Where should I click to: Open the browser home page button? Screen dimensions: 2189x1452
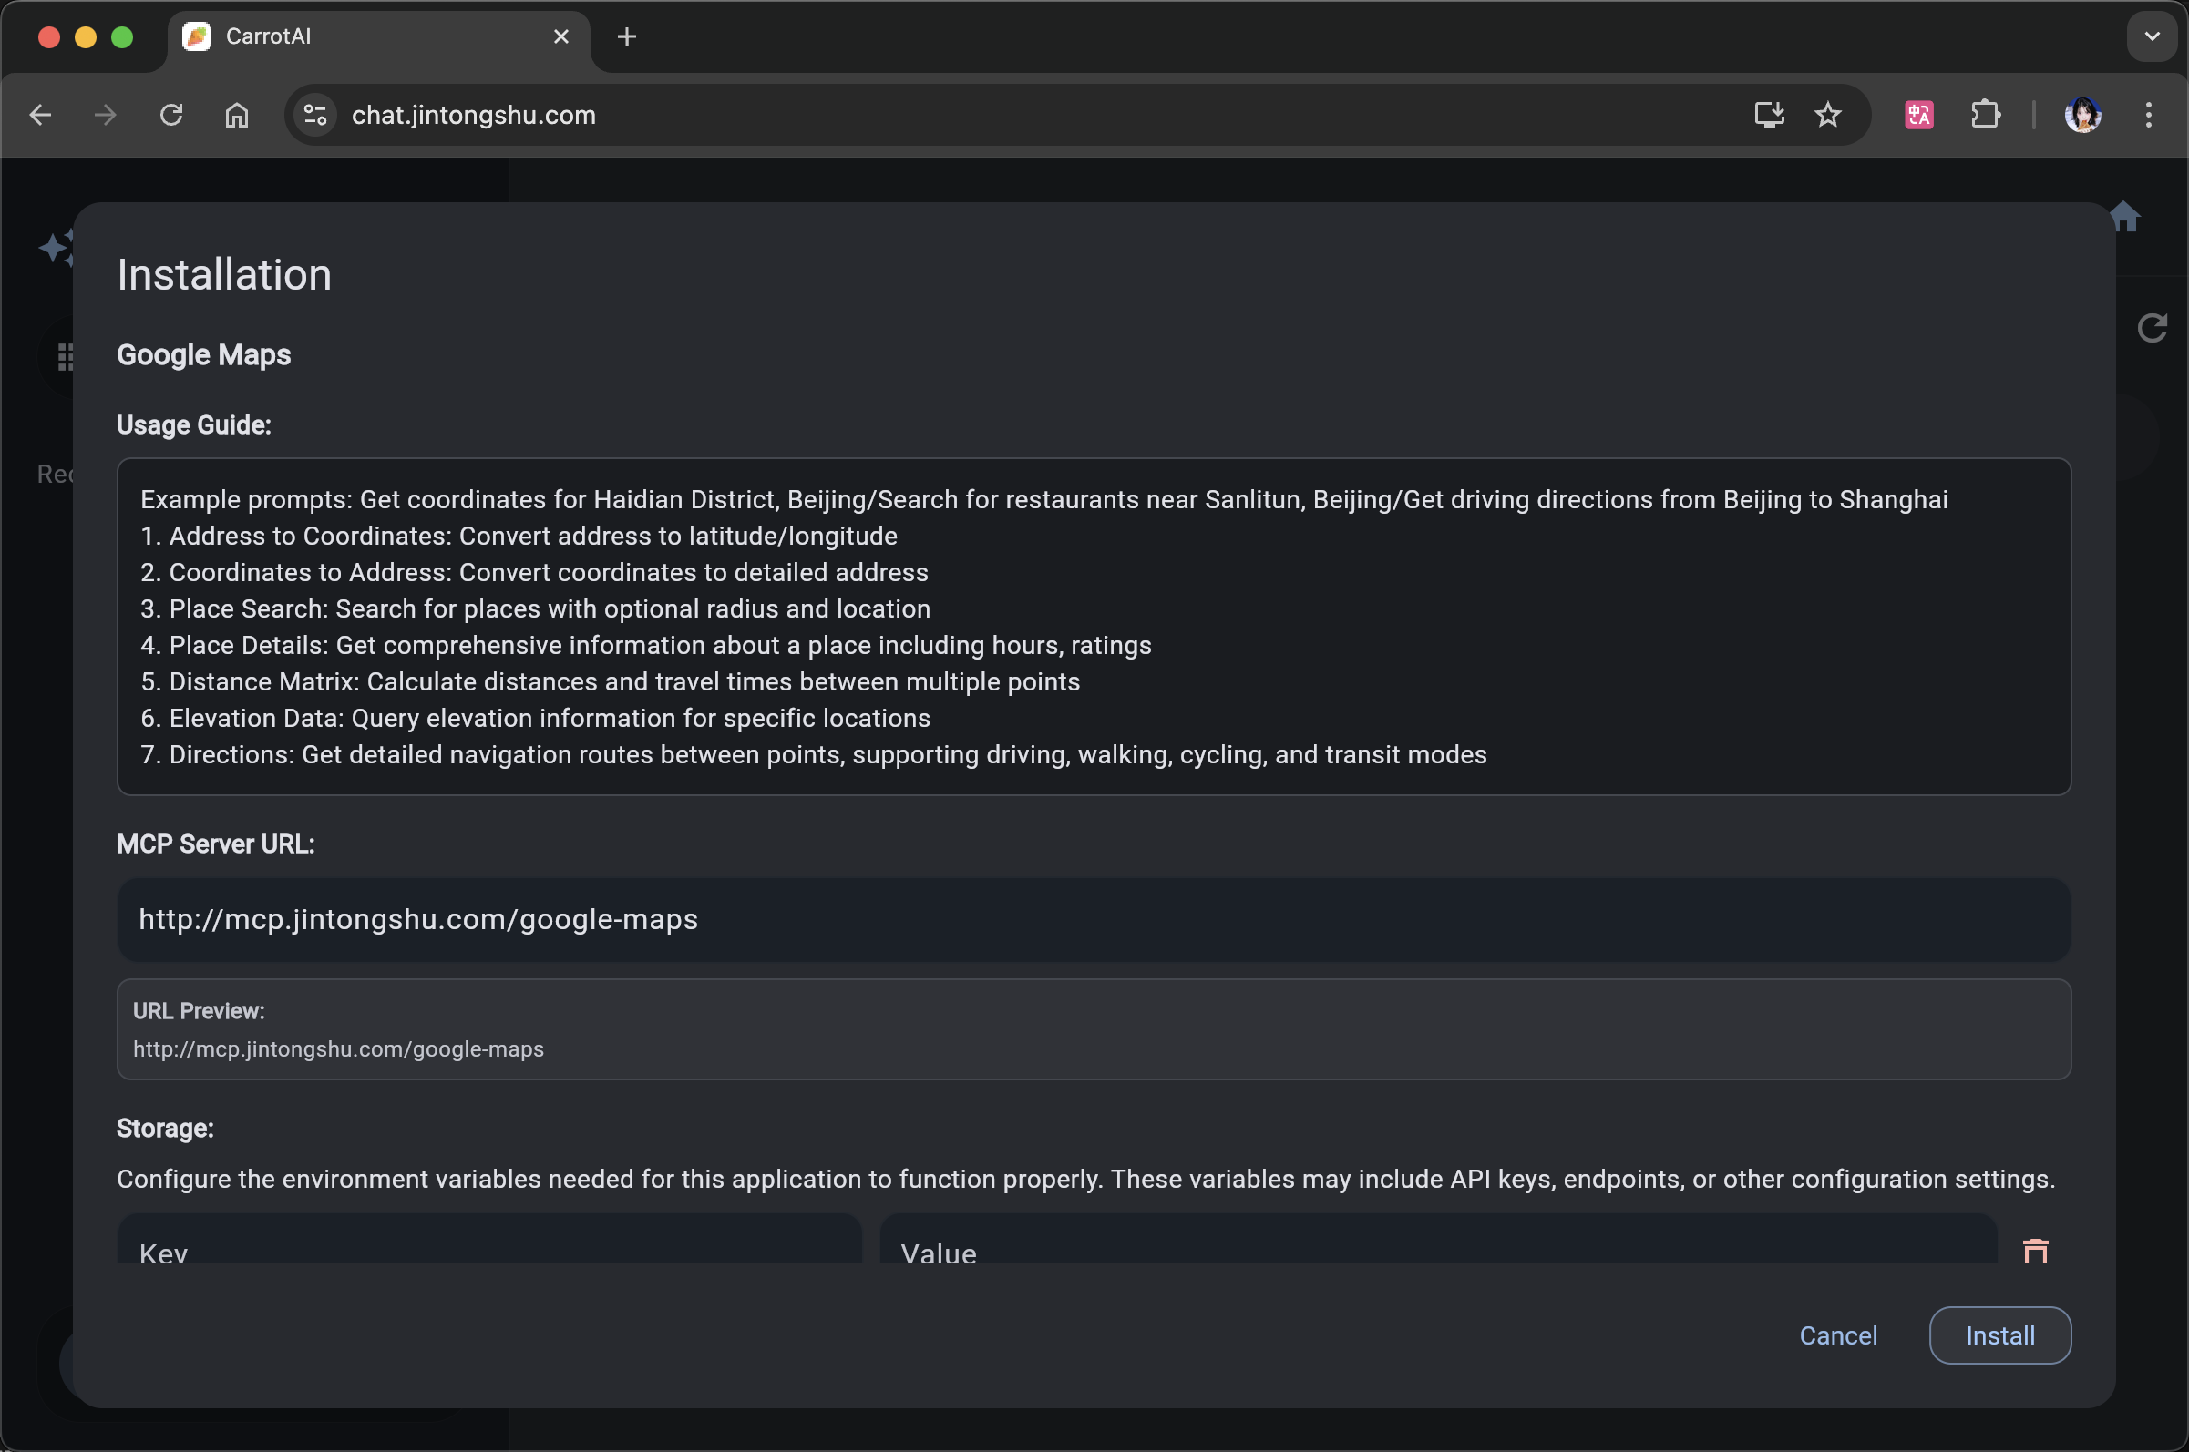(236, 115)
